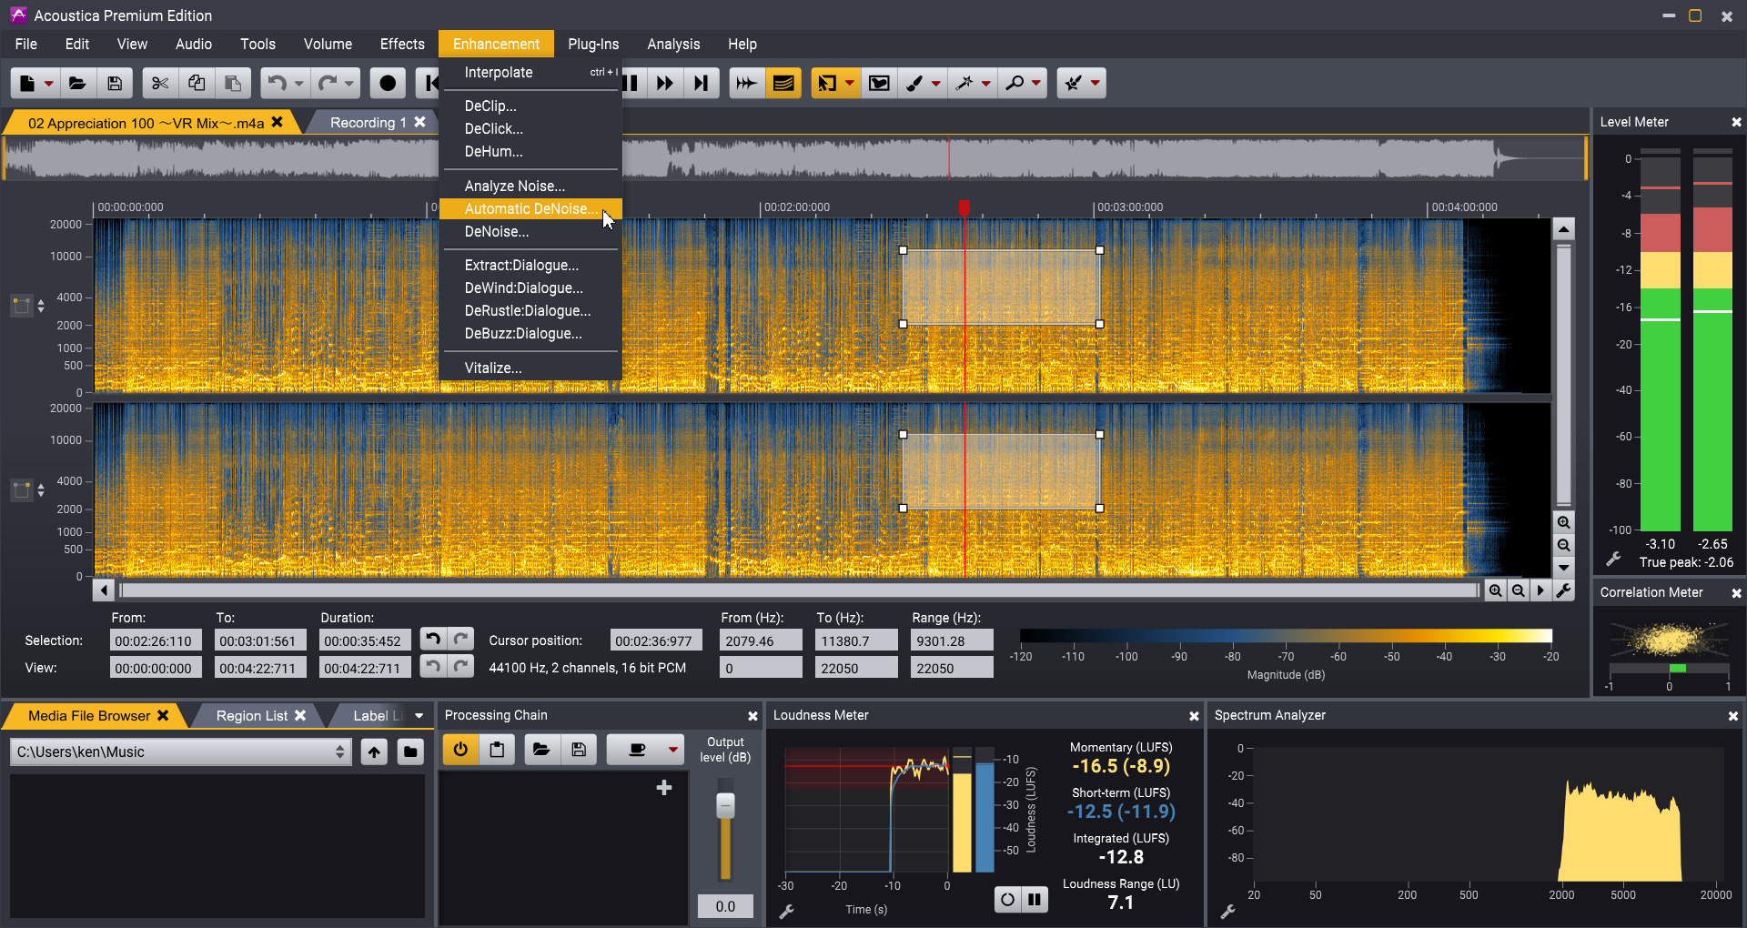The width and height of the screenshot is (1747, 928).
Task: Zoom in vertically on the spectrogram
Action: [1563, 522]
